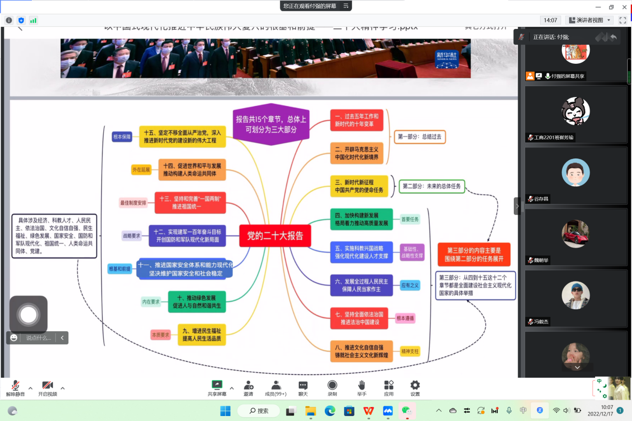
Task: Unmute the microphone (解除静音)
Action: click(15, 388)
